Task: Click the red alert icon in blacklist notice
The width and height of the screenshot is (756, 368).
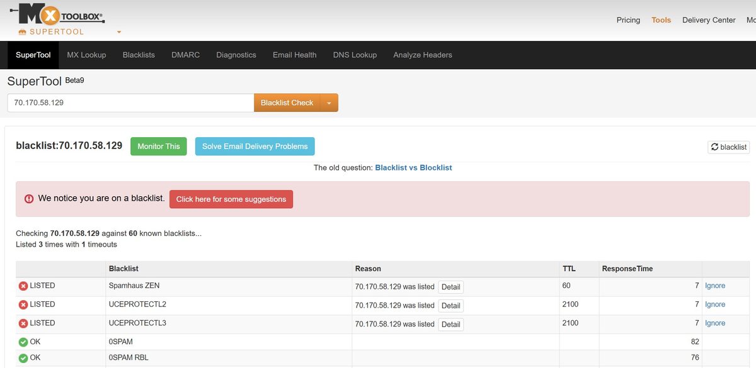Action: coord(29,199)
